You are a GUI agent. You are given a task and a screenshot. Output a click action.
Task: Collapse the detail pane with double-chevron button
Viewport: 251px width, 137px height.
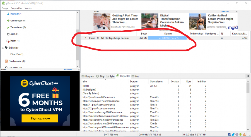(248, 76)
